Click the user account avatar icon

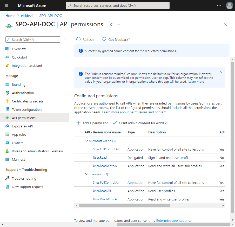coord(229,5)
